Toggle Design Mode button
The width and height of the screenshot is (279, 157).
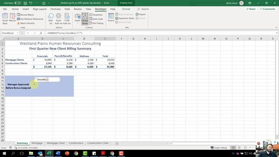point(85,18)
